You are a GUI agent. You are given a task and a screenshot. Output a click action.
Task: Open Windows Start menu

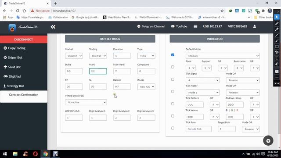coord(5,154)
